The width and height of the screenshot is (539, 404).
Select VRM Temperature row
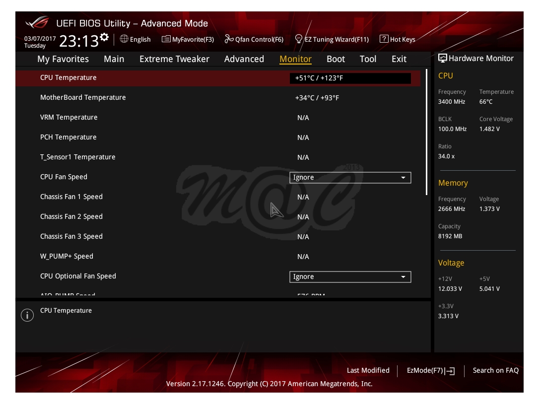click(x=218, y=118)
